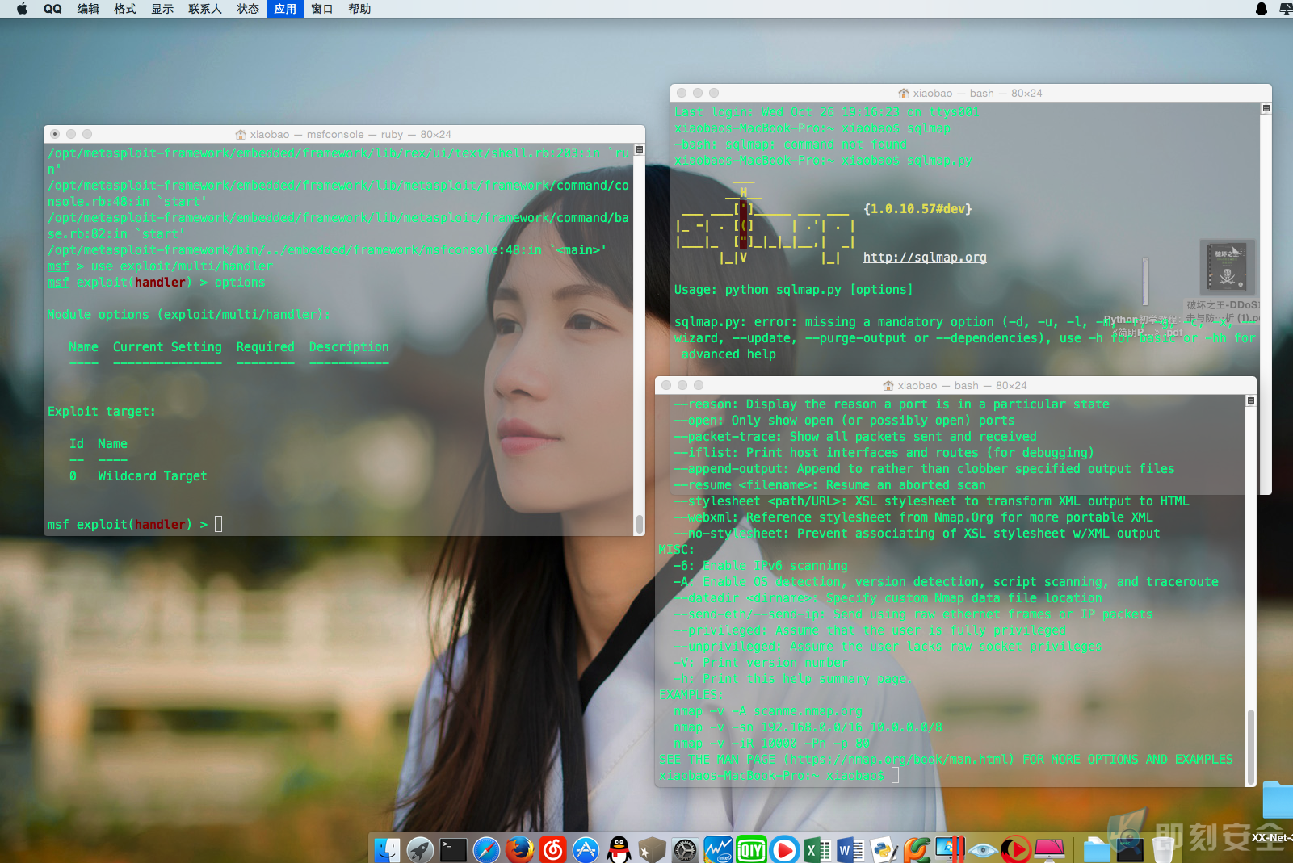Viewport: 1293px width, 863px height.
Task: Open the Apple menu
Action: 22,9
